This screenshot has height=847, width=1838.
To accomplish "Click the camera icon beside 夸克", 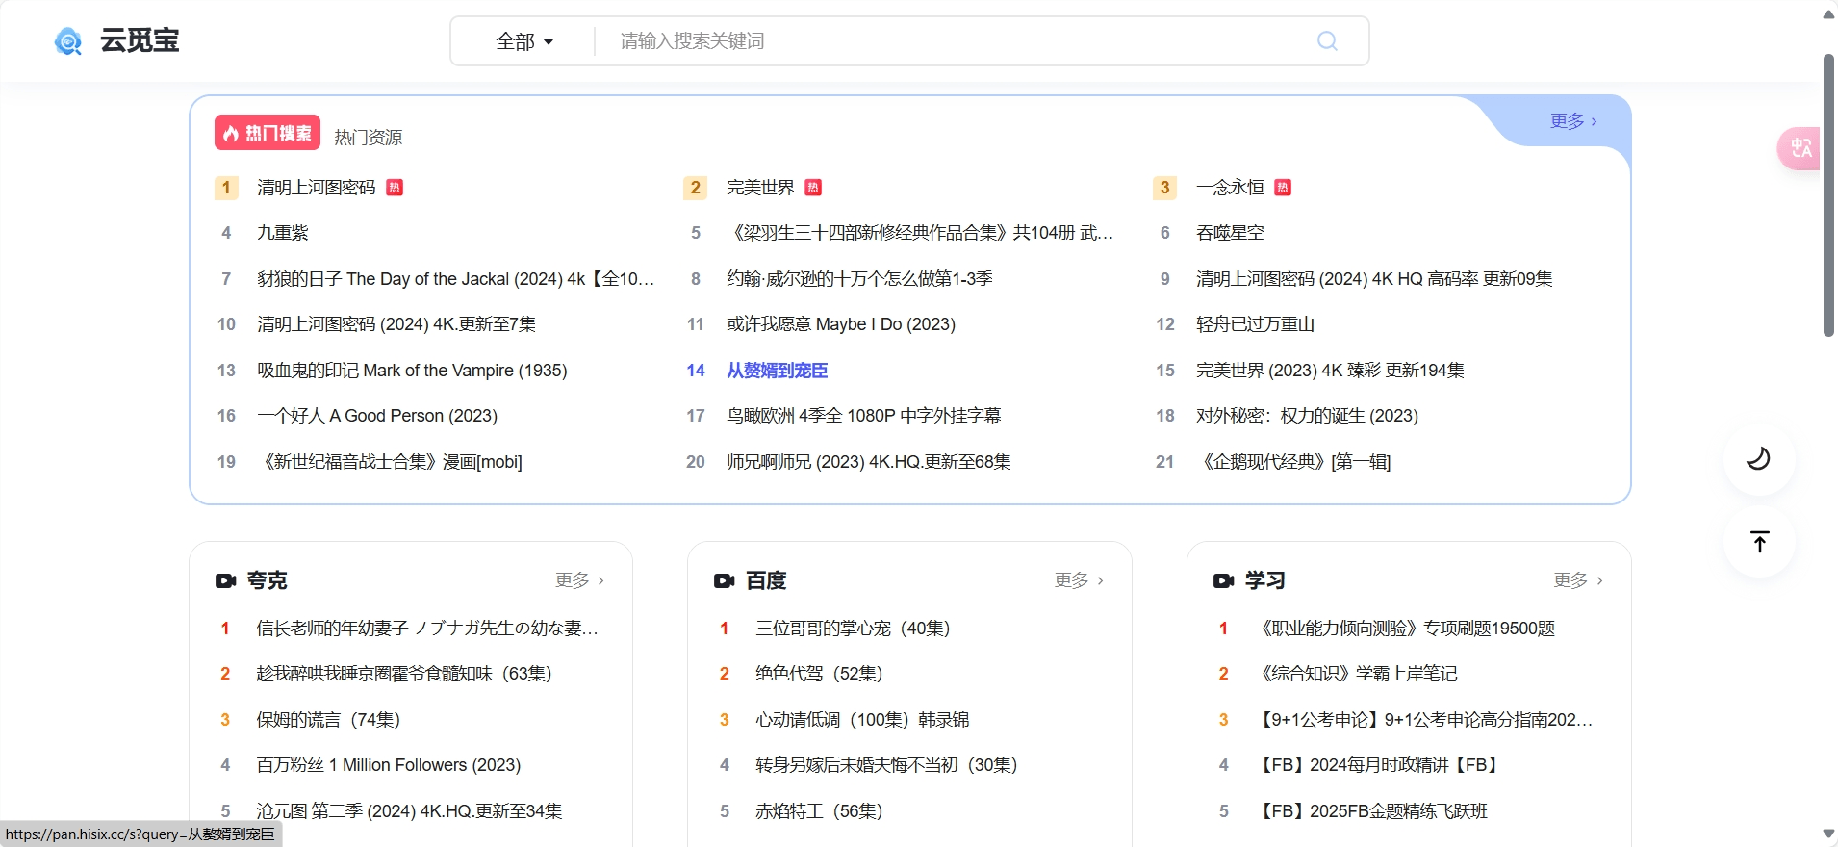I will coord(226,580).
